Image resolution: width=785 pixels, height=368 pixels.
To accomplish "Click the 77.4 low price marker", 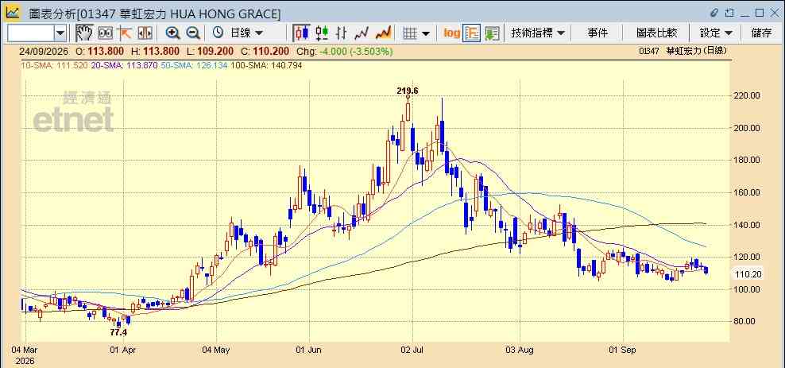I will 118,332.
